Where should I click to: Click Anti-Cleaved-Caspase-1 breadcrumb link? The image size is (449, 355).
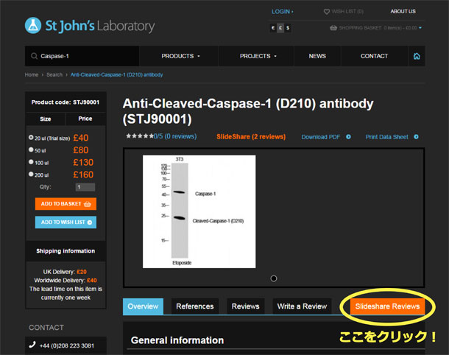[x=116, y=75]
